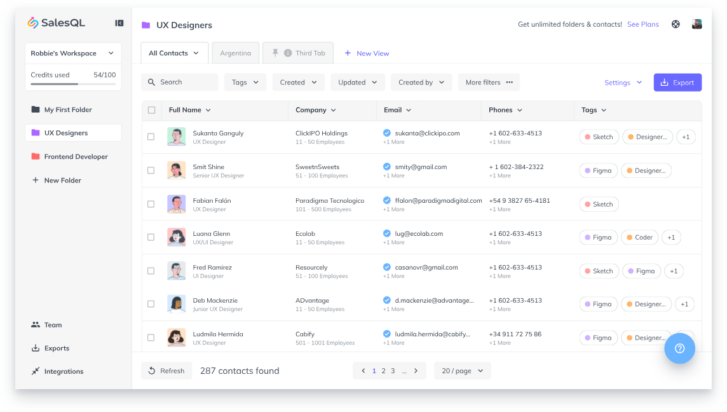The width and height of the screenshot is (727, 412).
Task: Open the help chat bubble button
Action: (679, 348)
